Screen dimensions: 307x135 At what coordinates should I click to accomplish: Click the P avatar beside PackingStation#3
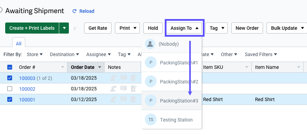tap(151, 100)
